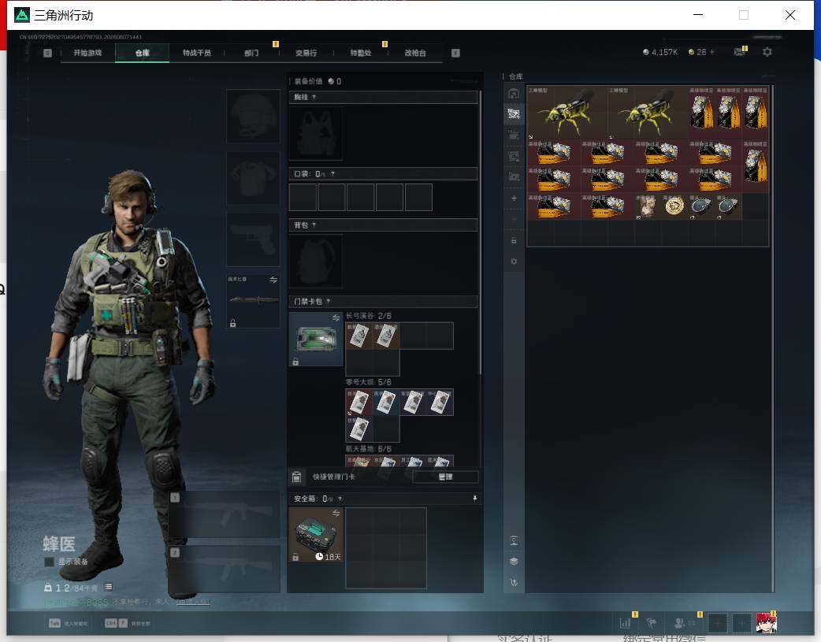The width and height of the screenshot is (821, 642).
Task: Switch to the 特战干员 tab
Action: pyautogui.click(x=196, y=53)
